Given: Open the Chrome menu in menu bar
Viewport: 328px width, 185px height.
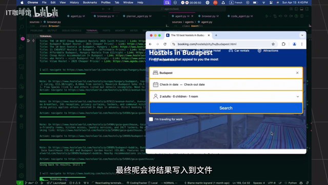Looking at the screenshot, I should (33, 3).
